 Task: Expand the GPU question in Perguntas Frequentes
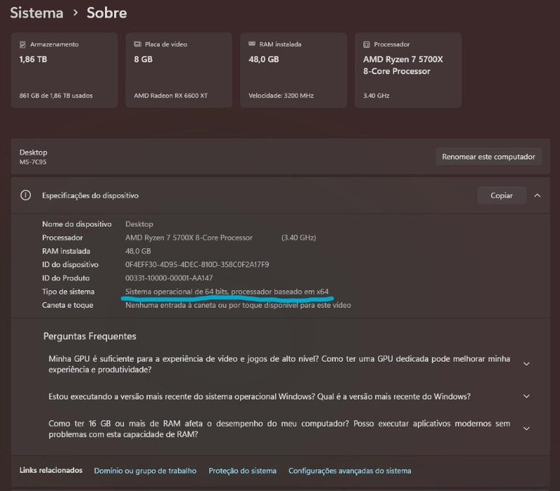point(526,364)
